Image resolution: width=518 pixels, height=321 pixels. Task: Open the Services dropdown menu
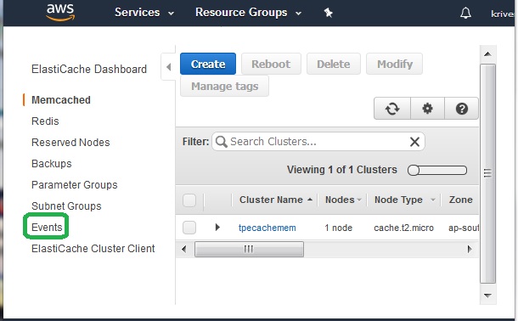point(144,13)
